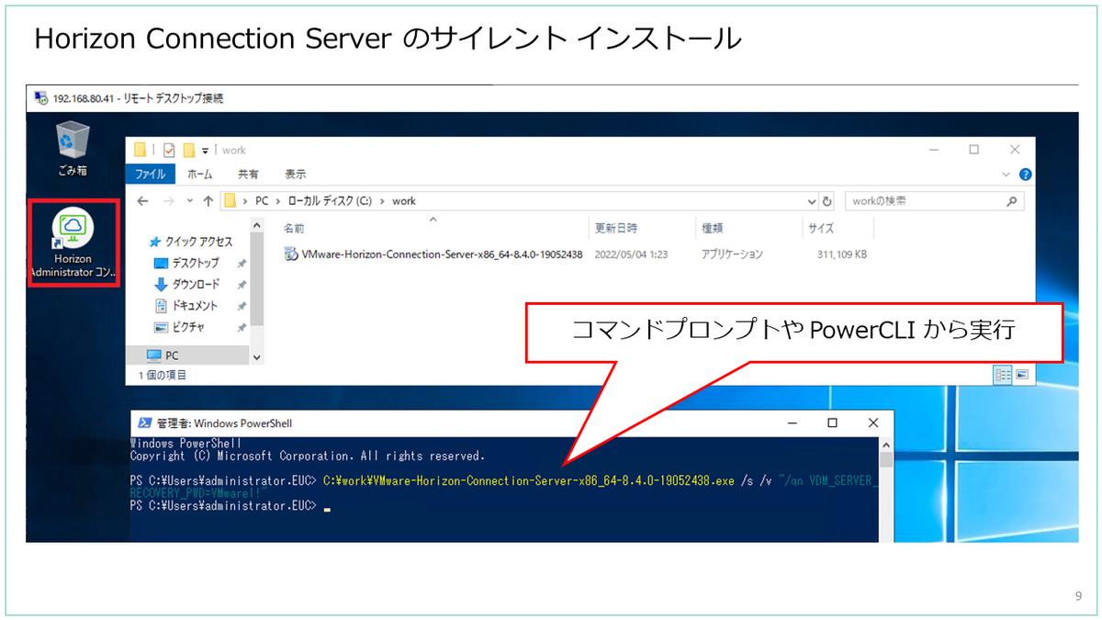1102x620 pixels.
Task: Open the ファイル tab in Explorer
Action: point(151,174)
